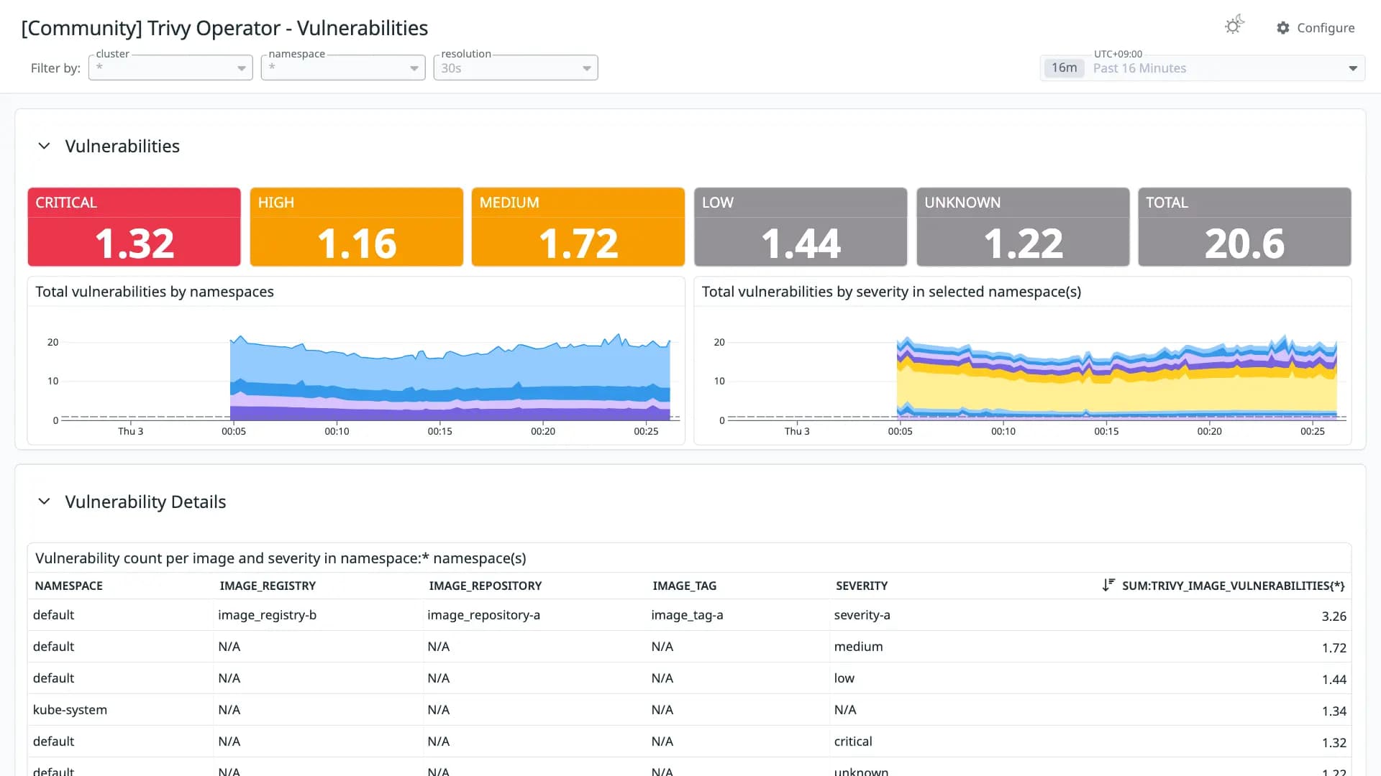Sort by SUM:TRIVY_IMAGE_VULNERABILITIES column header

pos(1233,586)
